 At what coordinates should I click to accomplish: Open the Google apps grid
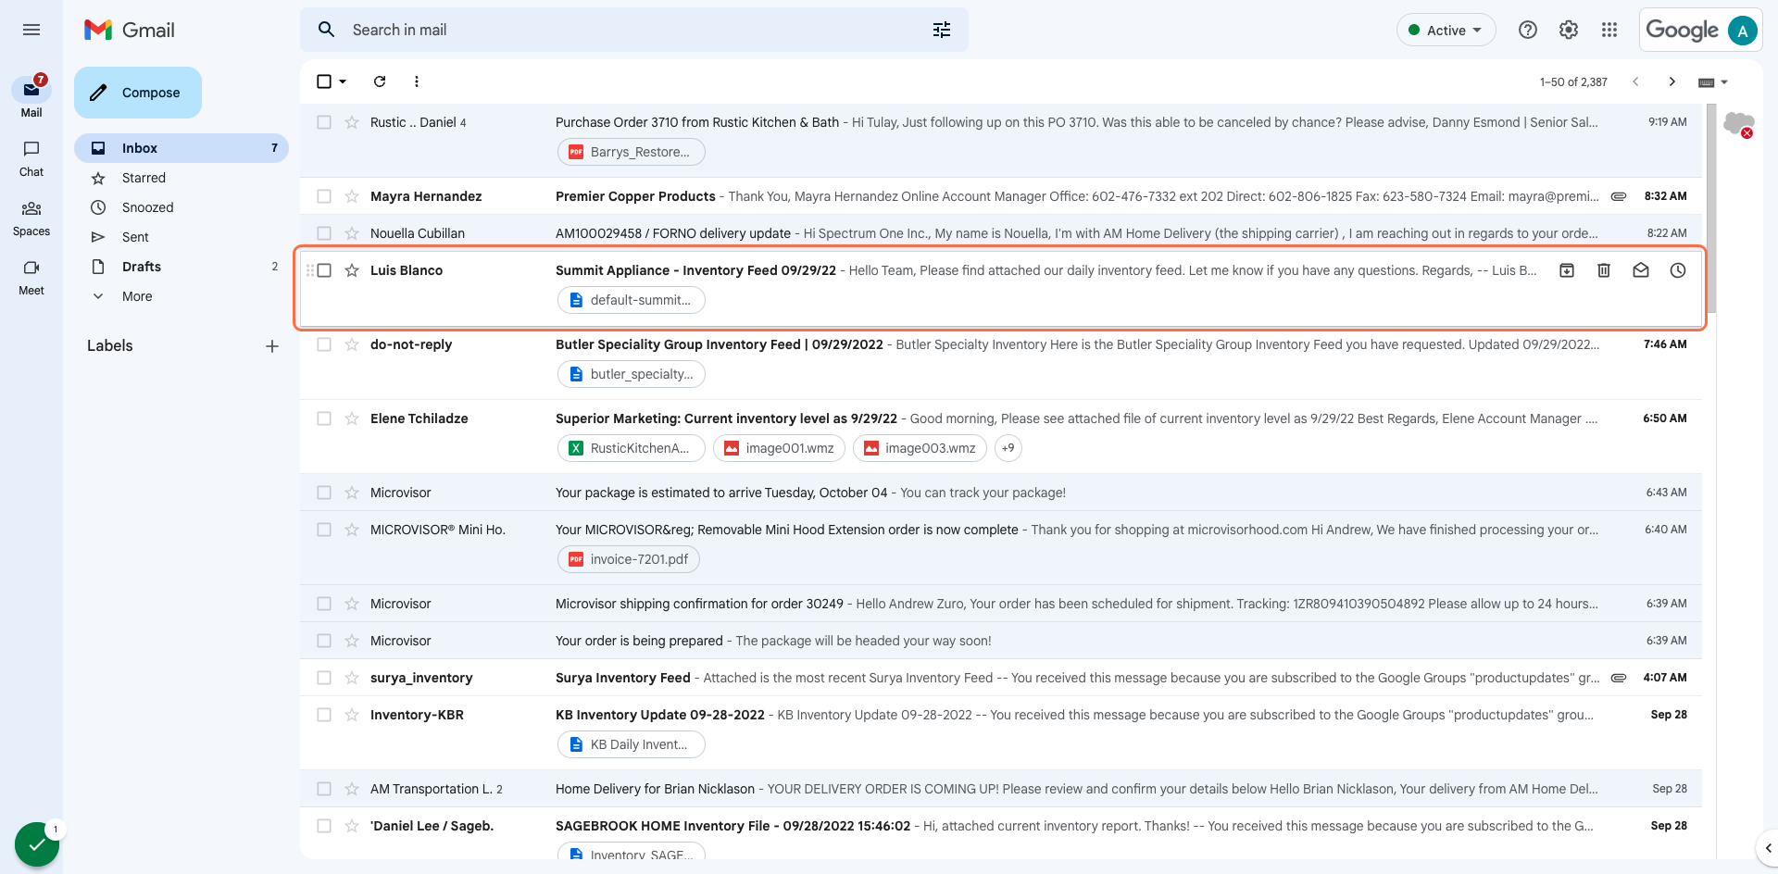(x=1609, y=30)
